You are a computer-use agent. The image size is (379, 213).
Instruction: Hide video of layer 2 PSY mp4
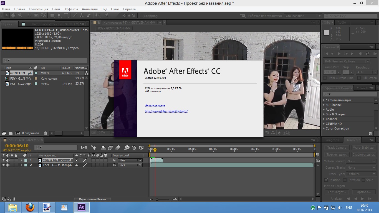coord(4,165)
